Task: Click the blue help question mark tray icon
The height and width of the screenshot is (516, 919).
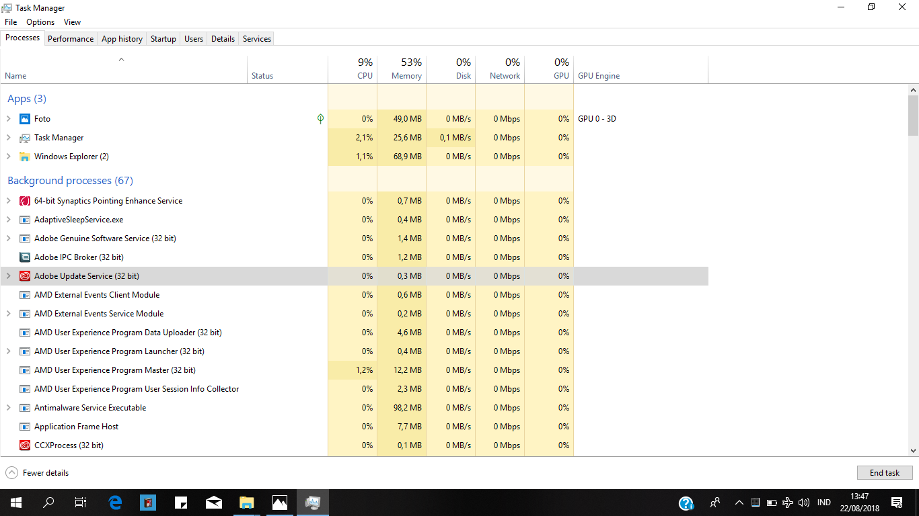Action: click(686, 503)
